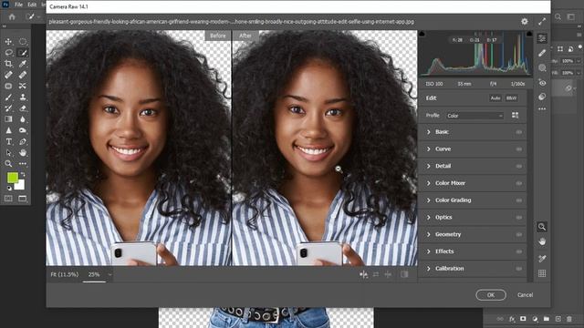
Task: Open Camera Raw preferences gear
Action: [x=525, y=22]
